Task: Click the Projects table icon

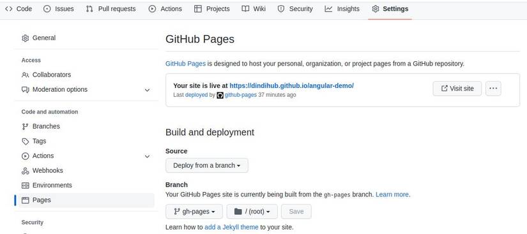Action: click(198, 9)
